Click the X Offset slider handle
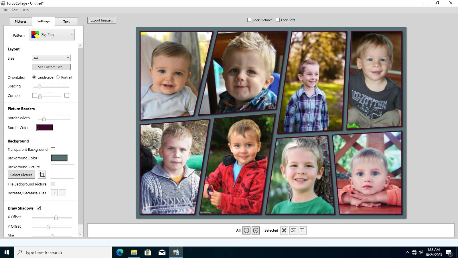This screenshot has width=458, height=258. [x=56, y=218]
